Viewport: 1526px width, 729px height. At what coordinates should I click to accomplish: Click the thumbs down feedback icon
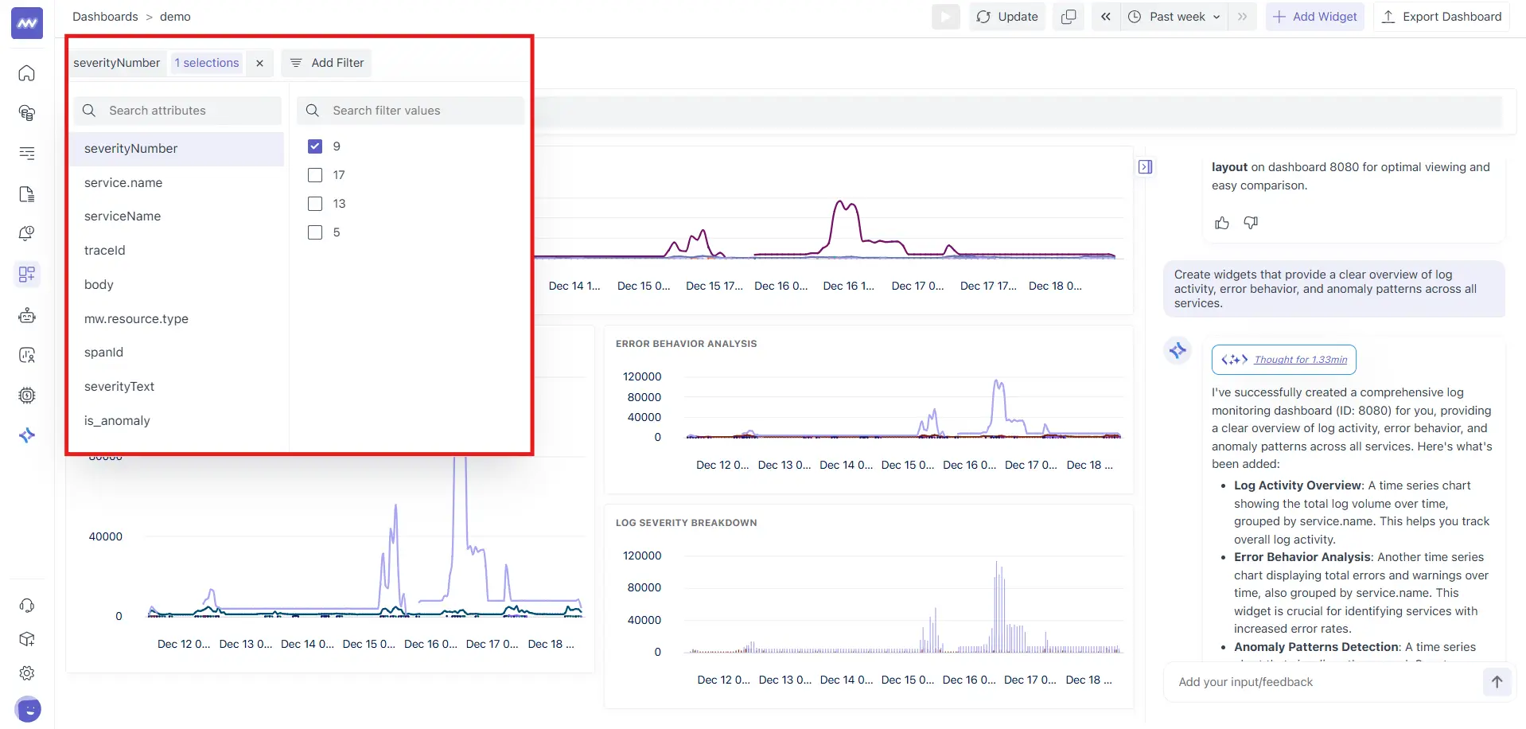(x=1251, y=223)
